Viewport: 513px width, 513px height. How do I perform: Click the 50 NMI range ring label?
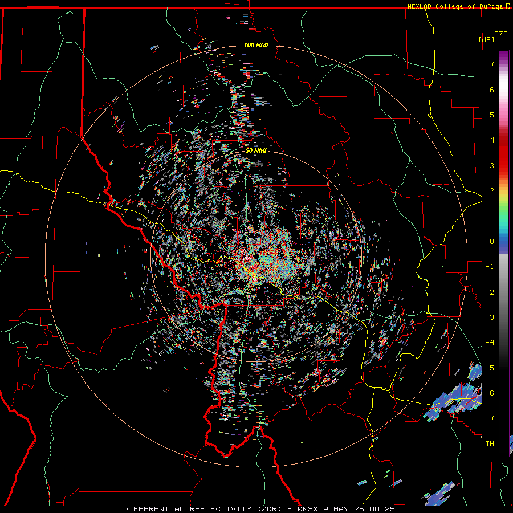coord(256,151)
